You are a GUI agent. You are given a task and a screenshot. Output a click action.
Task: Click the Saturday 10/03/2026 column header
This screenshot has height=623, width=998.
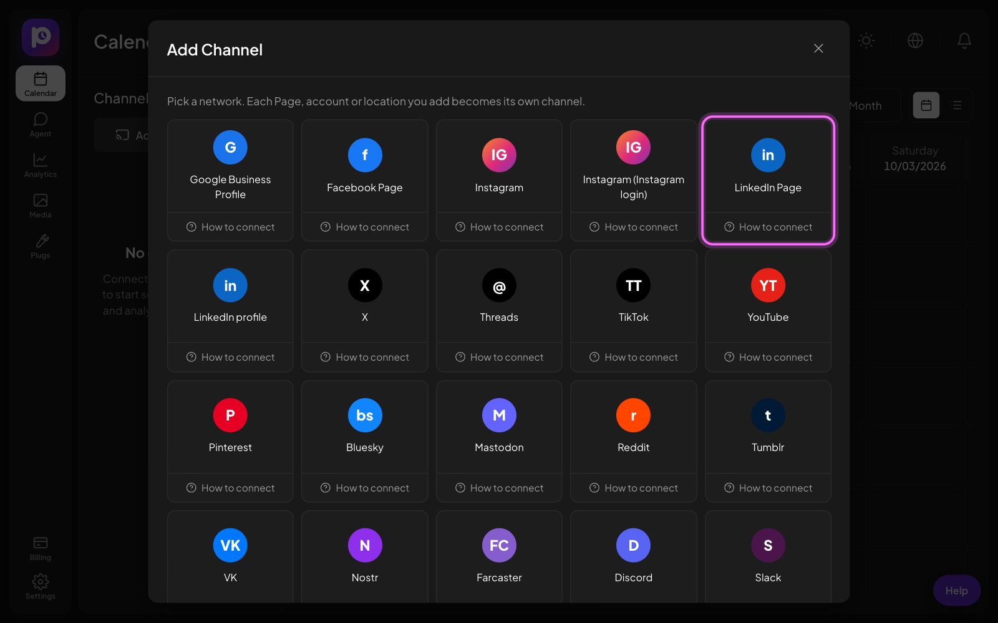coord(914,159)
